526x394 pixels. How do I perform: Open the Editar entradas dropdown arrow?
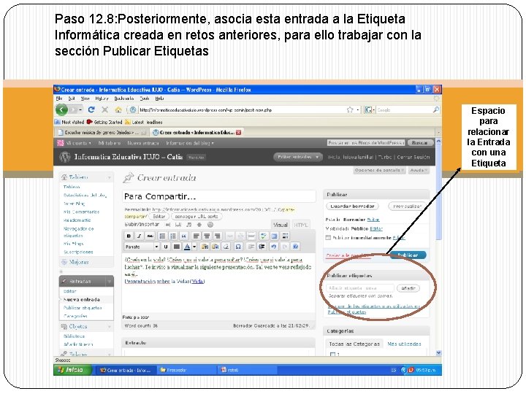pyautogui.click(x=317, y=157)
